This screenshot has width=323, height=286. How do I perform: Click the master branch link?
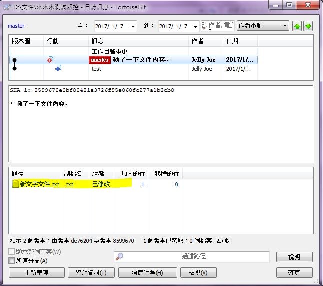[16, 26]
